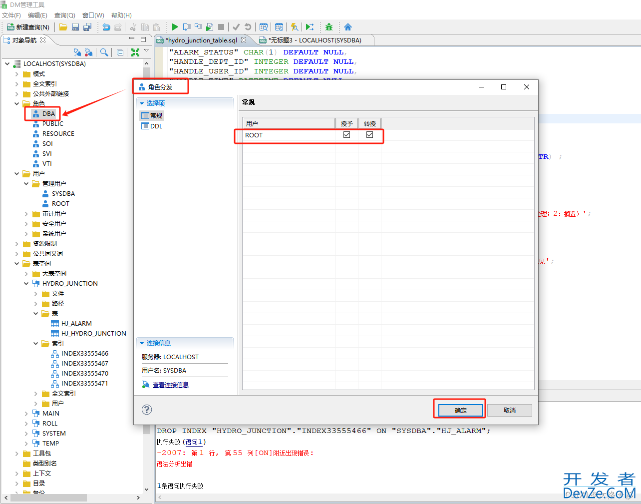
Task: Click the blue Home icon in the toolbar
Action: click(348, 27)
